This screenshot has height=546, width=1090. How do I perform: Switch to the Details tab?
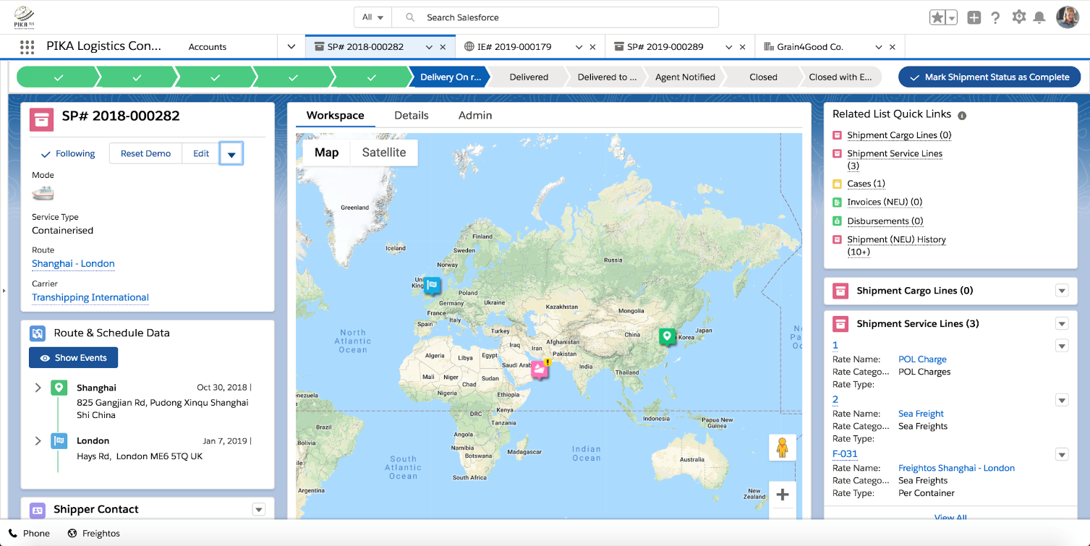click(x=412, y=115)
